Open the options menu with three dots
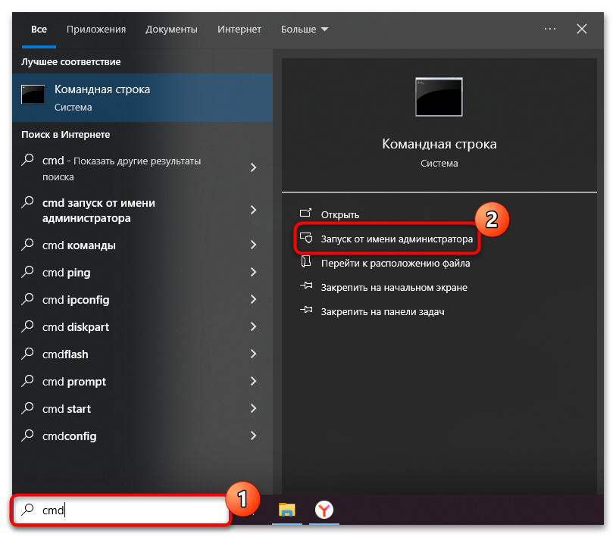 tap(549, 29)
